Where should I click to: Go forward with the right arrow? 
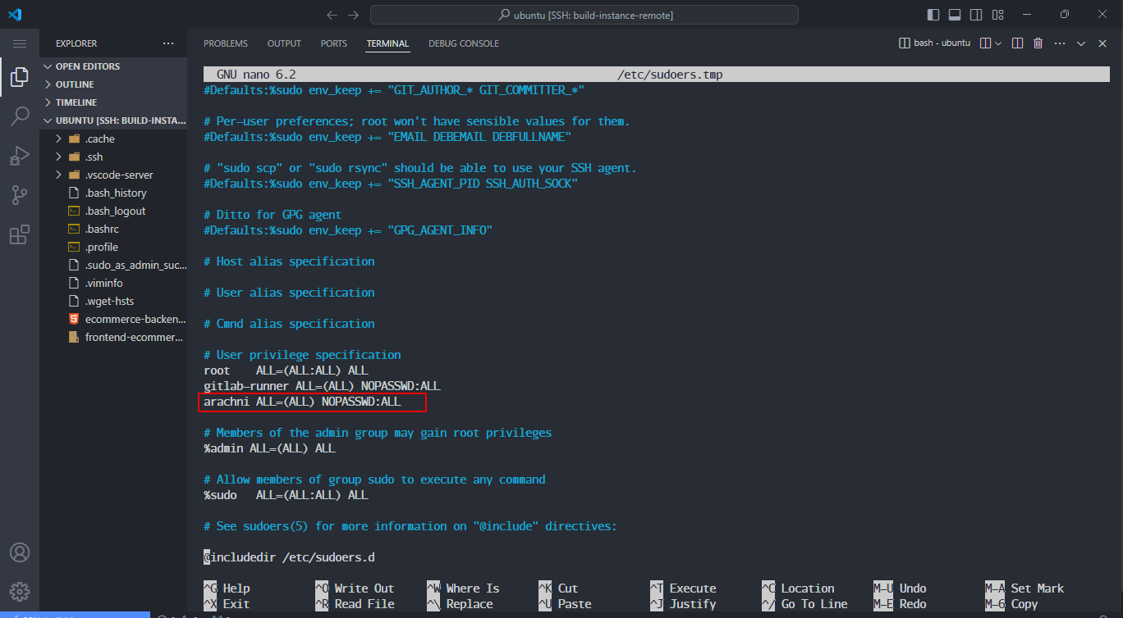point(354,15)
